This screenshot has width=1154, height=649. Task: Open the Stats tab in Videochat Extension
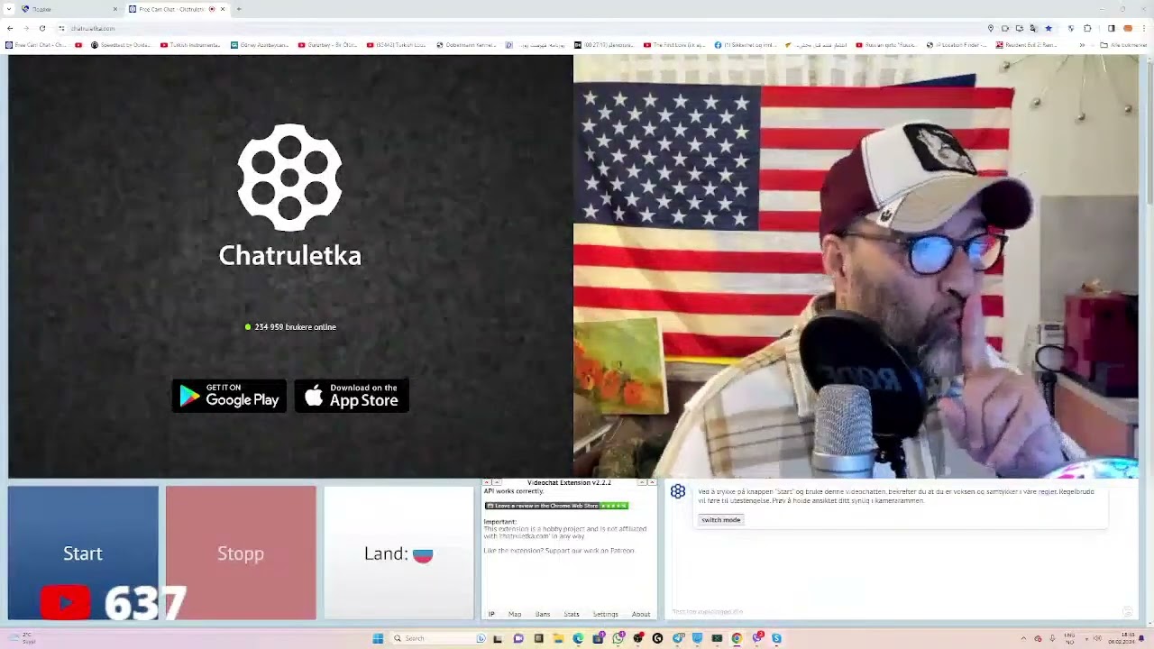pos(572,614)
